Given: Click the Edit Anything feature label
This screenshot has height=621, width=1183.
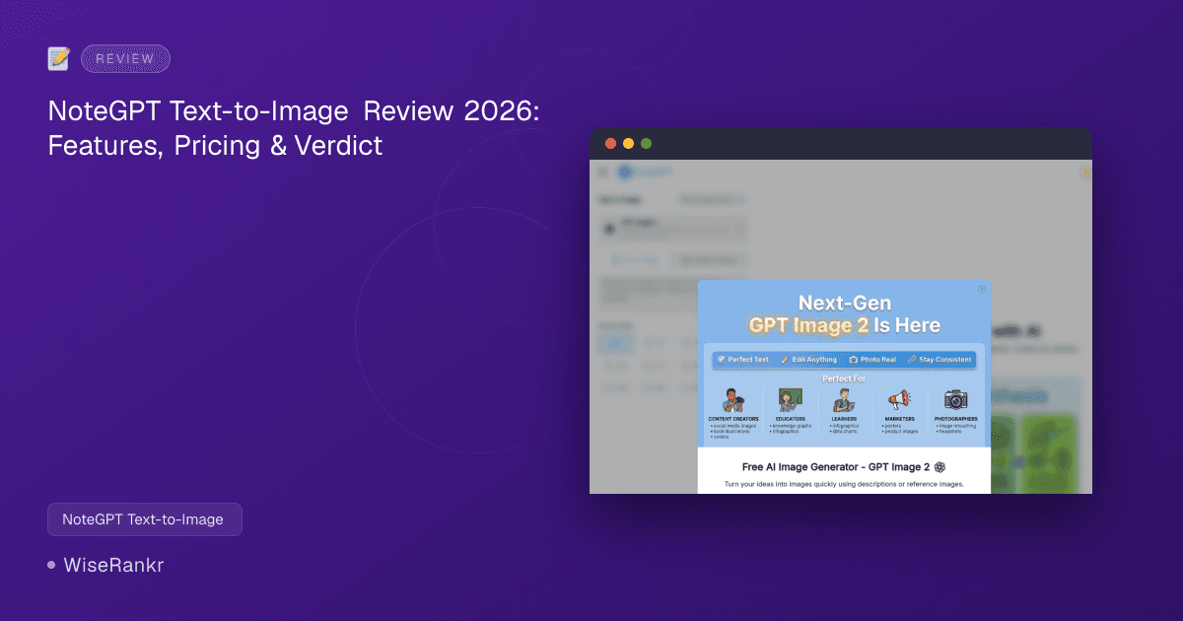Looking at the screenshot, I should 808,360.
